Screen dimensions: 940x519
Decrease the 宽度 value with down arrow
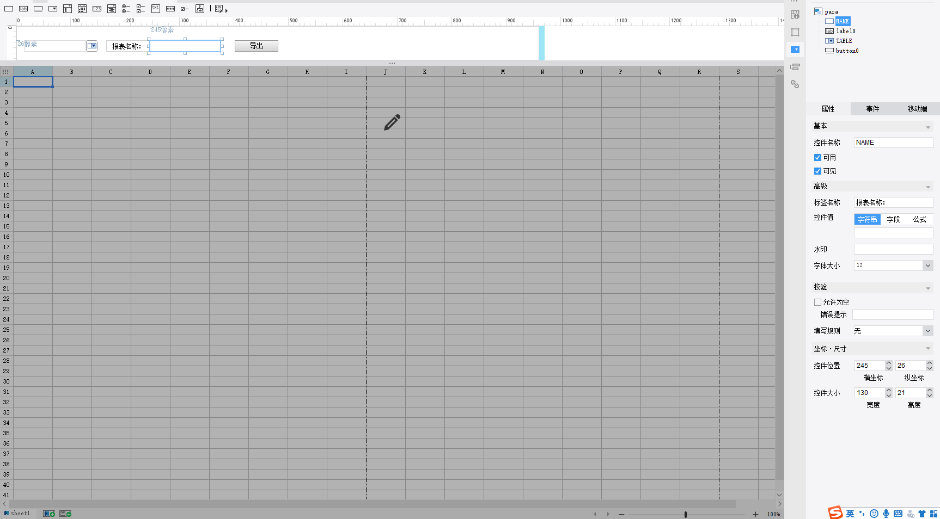(889, 396)
